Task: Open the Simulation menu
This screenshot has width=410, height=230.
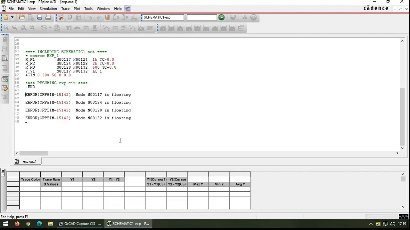Action: 48,9
